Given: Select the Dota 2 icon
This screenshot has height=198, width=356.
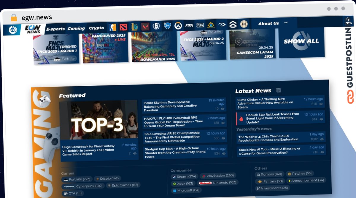Looking at the screenshot, I should click(123, 27).
